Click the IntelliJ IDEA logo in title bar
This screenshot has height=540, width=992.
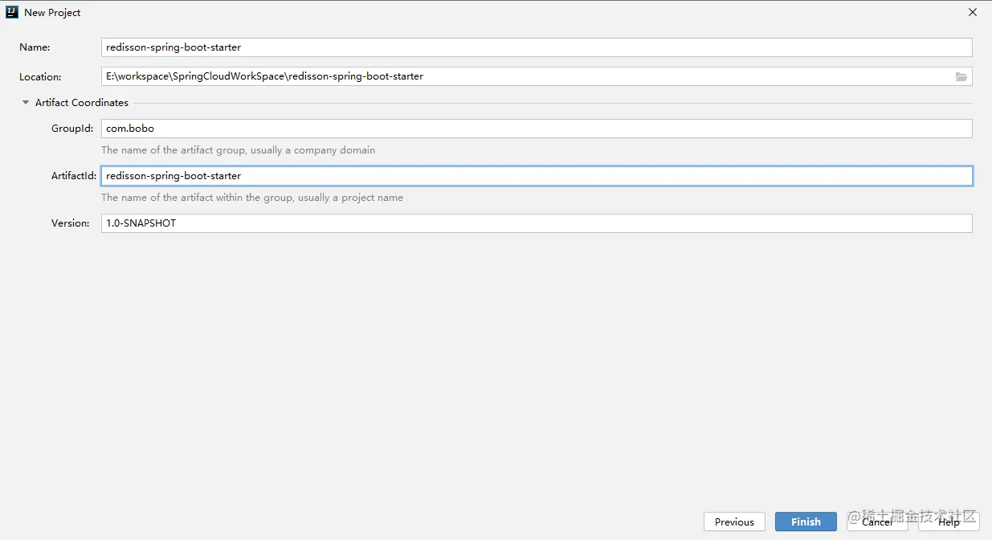12,12
